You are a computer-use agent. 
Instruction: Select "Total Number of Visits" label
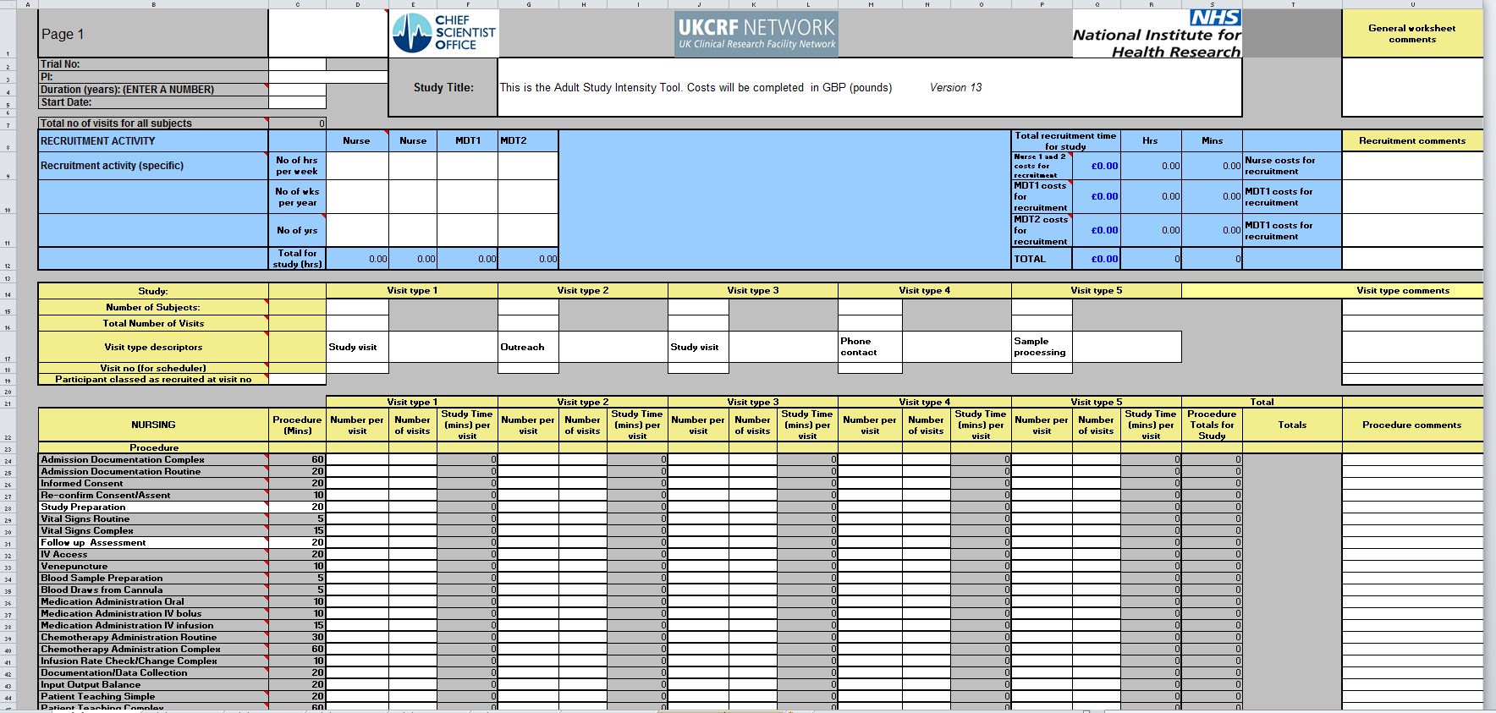click(x=153, y=323)
